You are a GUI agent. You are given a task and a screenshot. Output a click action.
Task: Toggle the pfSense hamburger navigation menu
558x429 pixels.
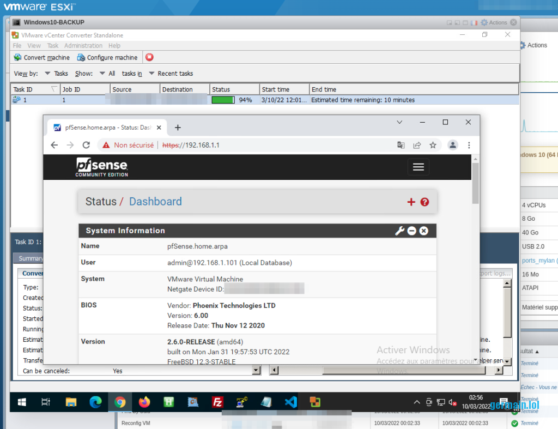(x=418, y=167)
